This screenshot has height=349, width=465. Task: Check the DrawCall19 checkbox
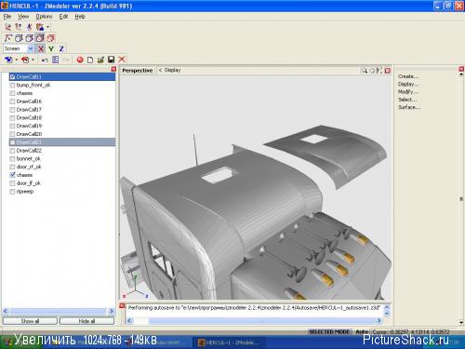(x=12, y=126)
